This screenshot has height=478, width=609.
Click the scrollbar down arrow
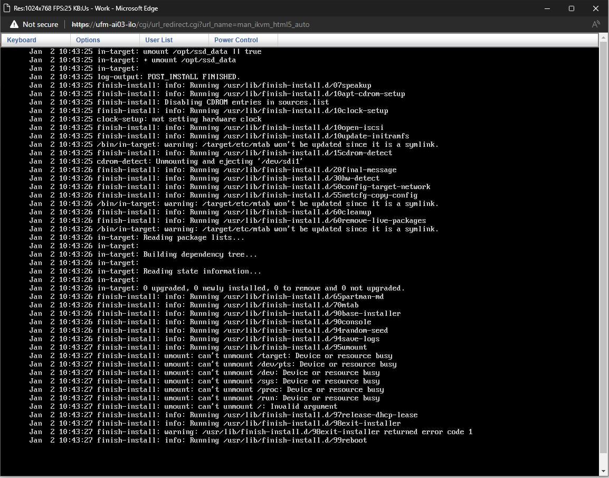603,470
